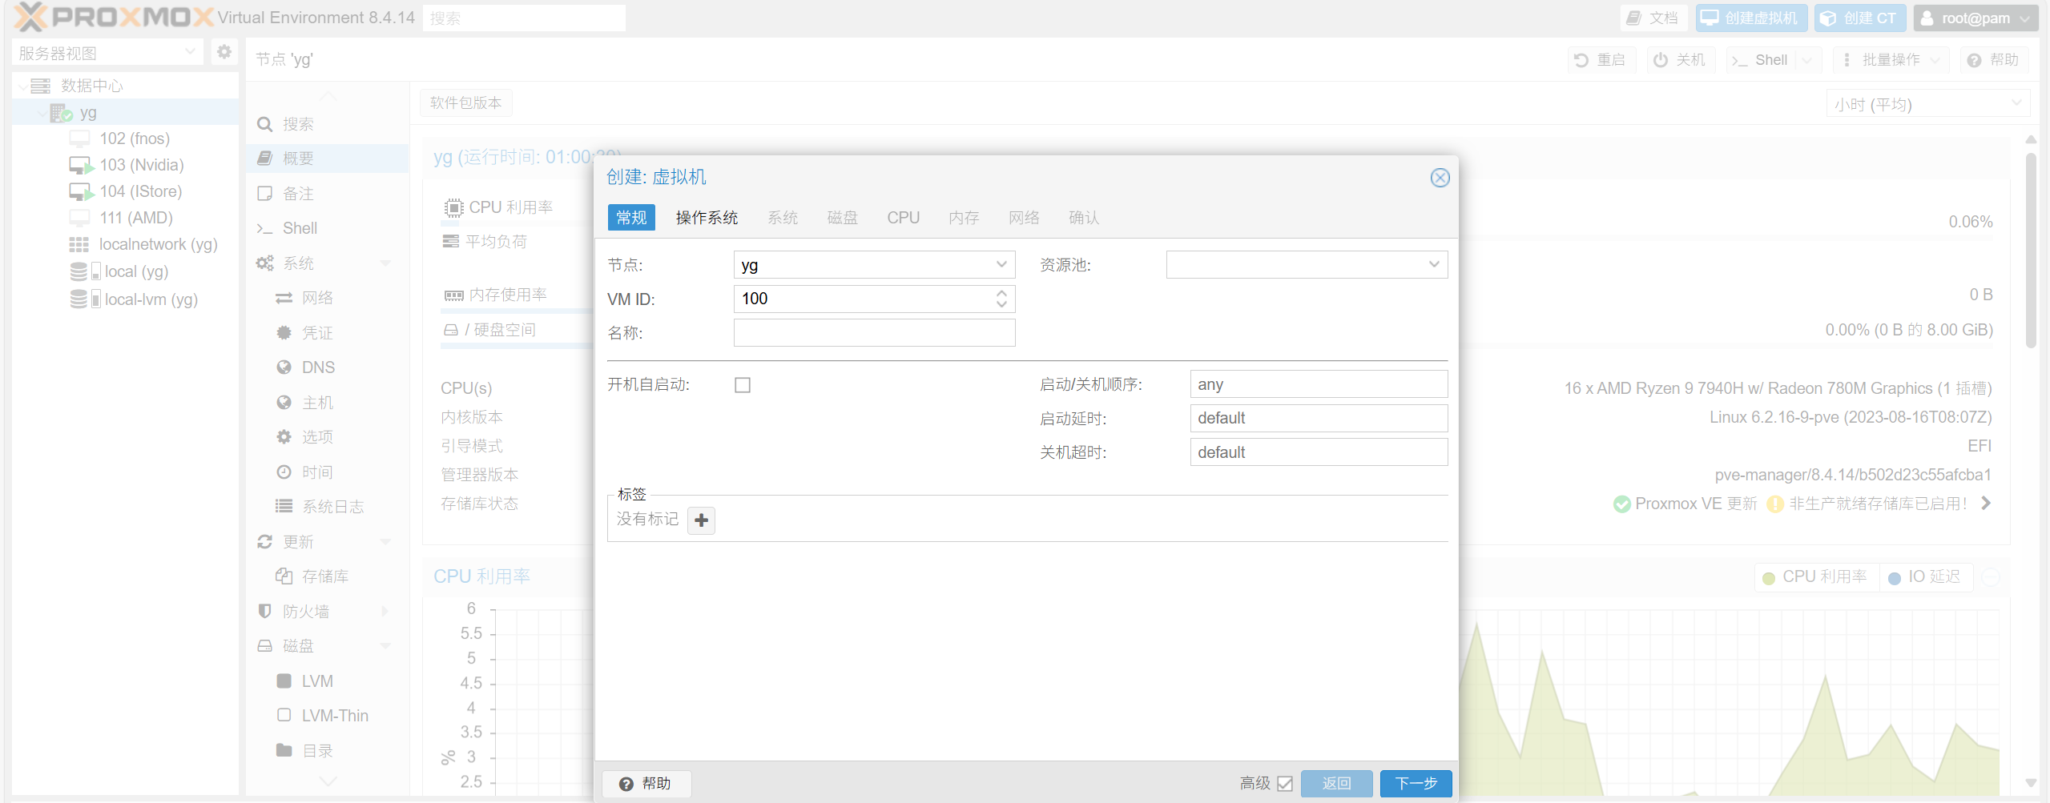Add a tag with plus button
The height and width of the screenshot is (803, 2050).
pyautogui.click(x=701, y=520)
